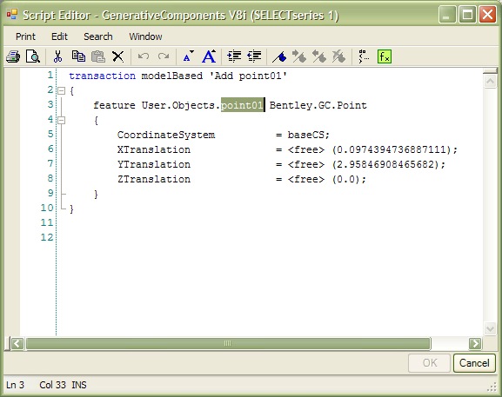
Task: Click the vertical scrollbar down arrow
Action: point(490,328)
